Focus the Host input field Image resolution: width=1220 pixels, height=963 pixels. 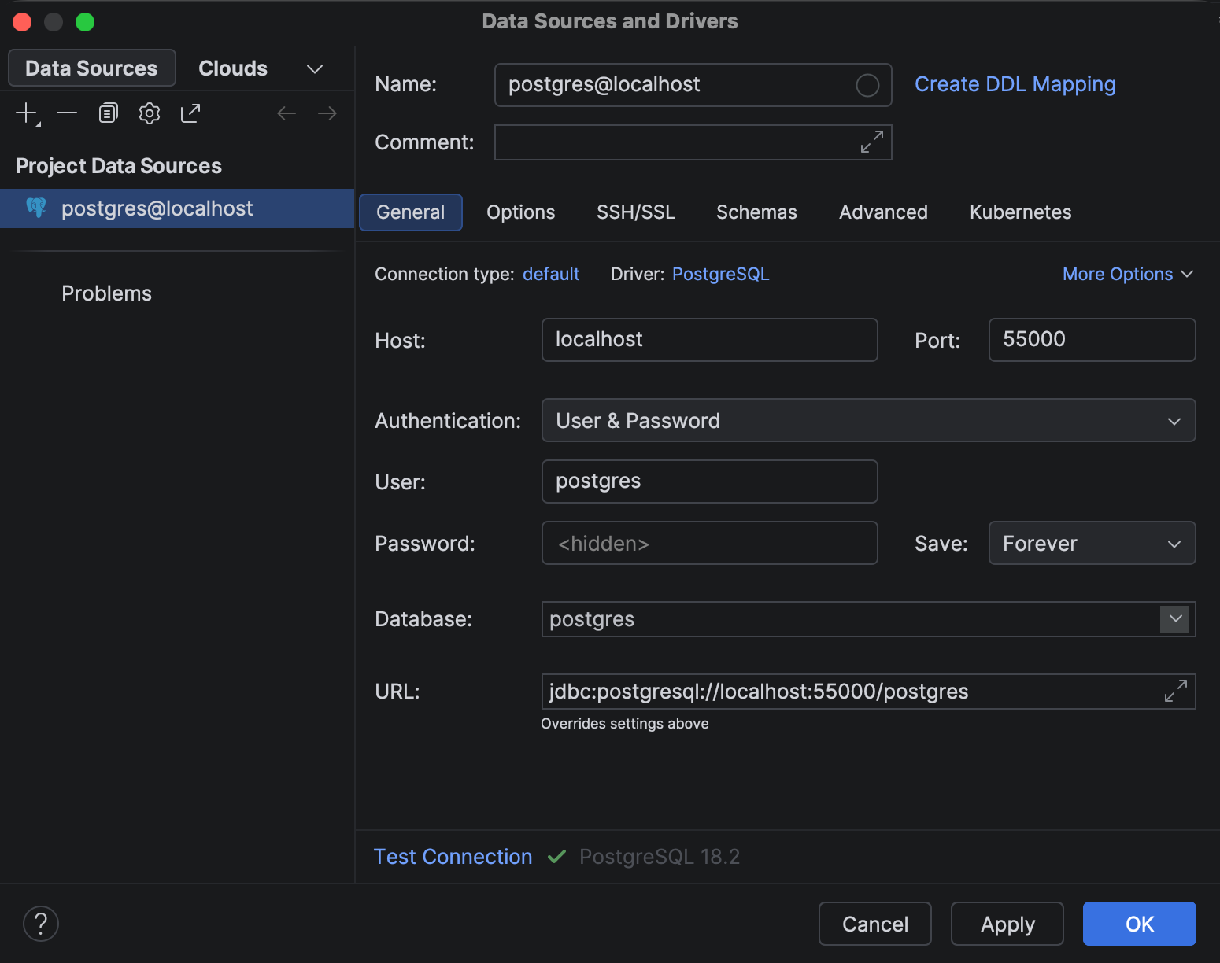709,340
